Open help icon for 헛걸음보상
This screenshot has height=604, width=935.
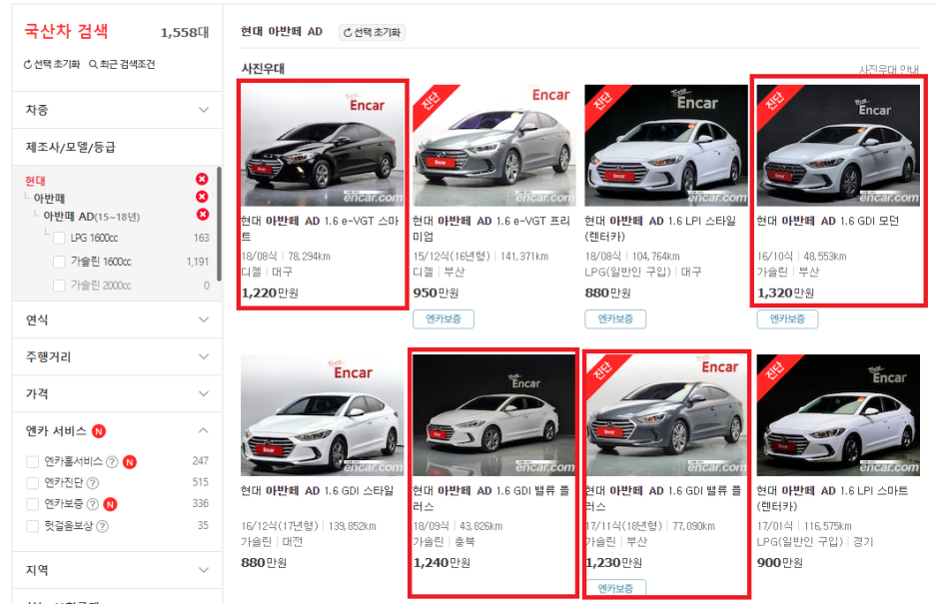coord(102,526)
